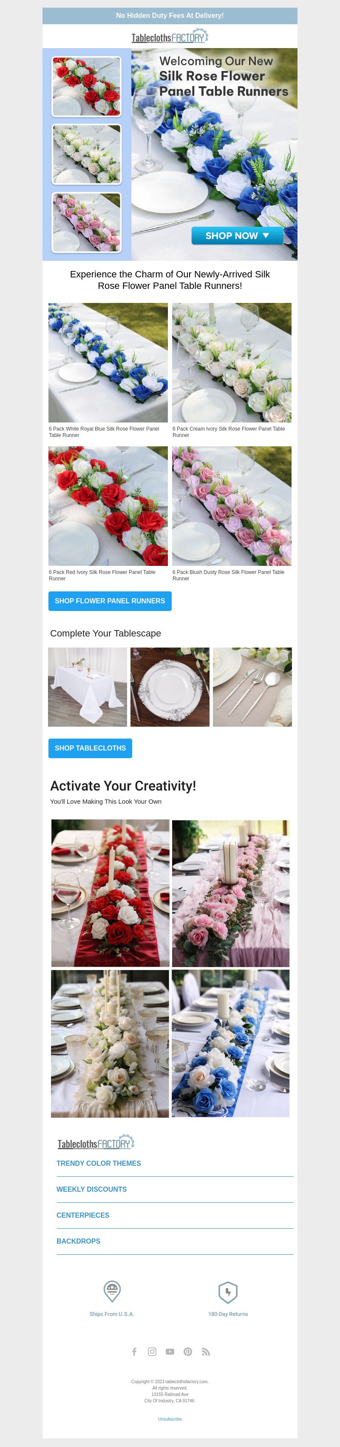The height and width of the screenshot is (1447, 340).
Task: Click the Ships From U.S.A. icon
Action: tap(112, 1291)
